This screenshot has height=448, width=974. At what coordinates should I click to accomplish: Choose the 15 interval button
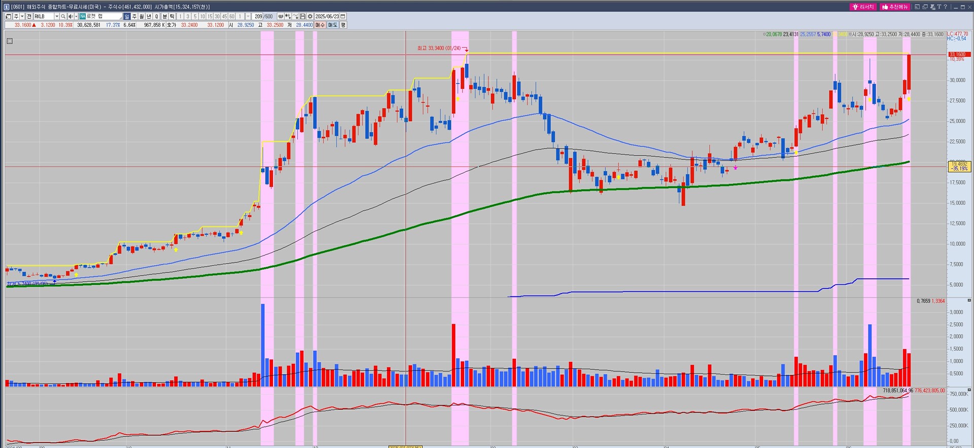(210, 16)
